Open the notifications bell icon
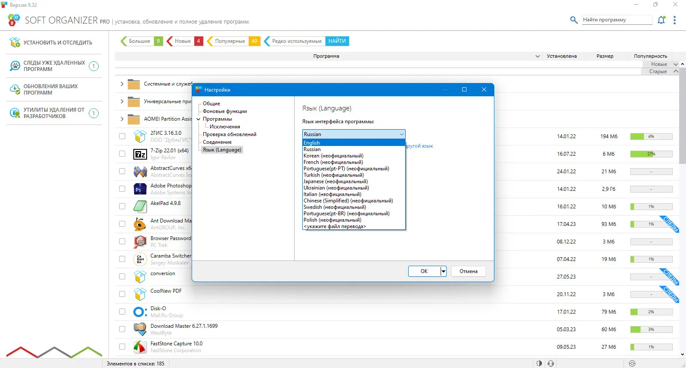The height and width of the screenshot is (368, 686). click(661, 20)
